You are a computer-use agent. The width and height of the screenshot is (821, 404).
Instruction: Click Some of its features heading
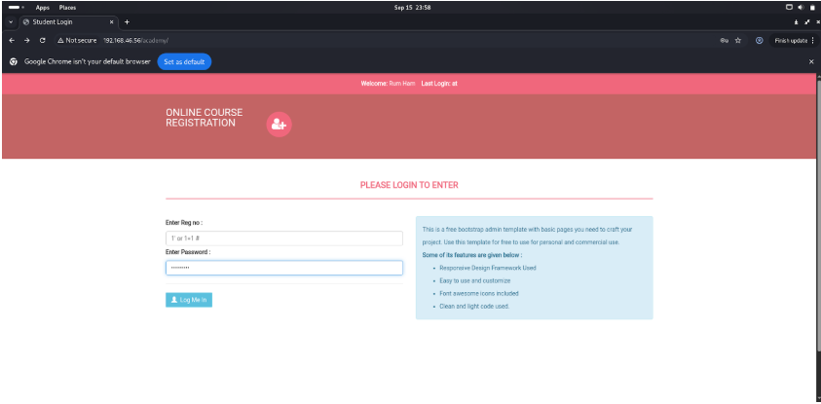(471, 255)
